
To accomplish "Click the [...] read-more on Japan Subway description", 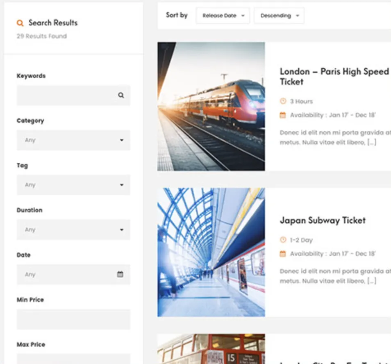I will point(372,281).
